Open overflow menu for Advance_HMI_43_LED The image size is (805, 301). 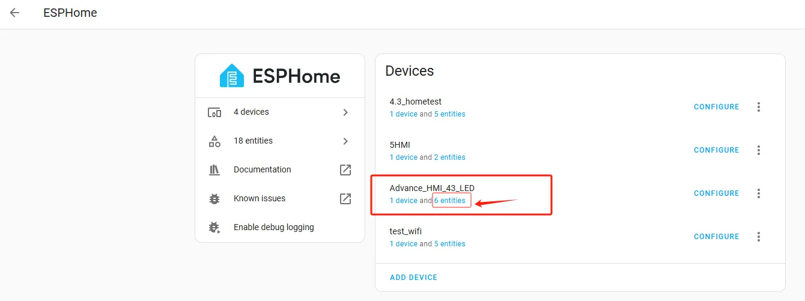point(759,193)
